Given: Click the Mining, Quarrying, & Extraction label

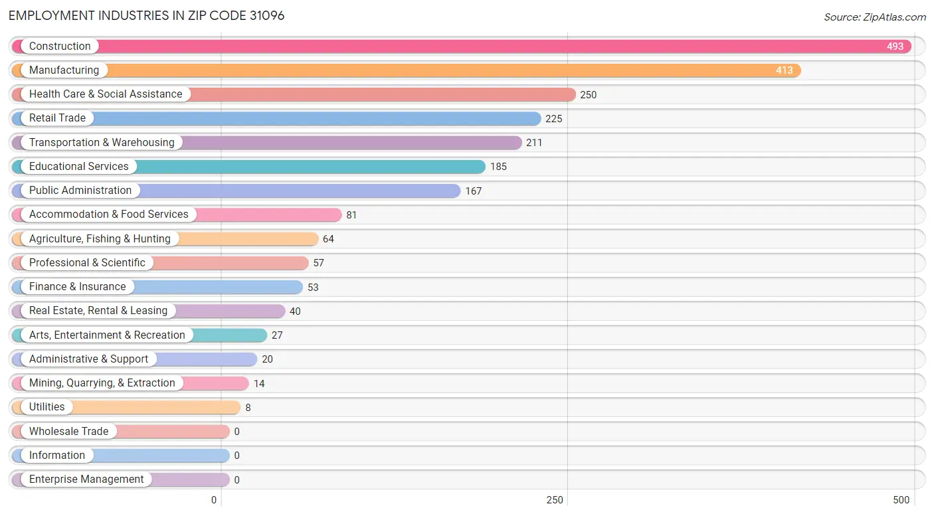Looking at the screenshot, I should [102, 383].
